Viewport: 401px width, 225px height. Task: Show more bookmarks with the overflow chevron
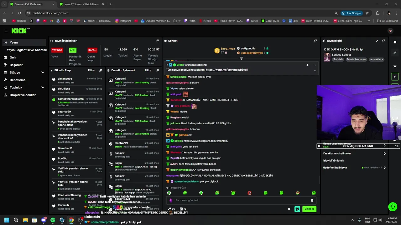pos(369,21)
